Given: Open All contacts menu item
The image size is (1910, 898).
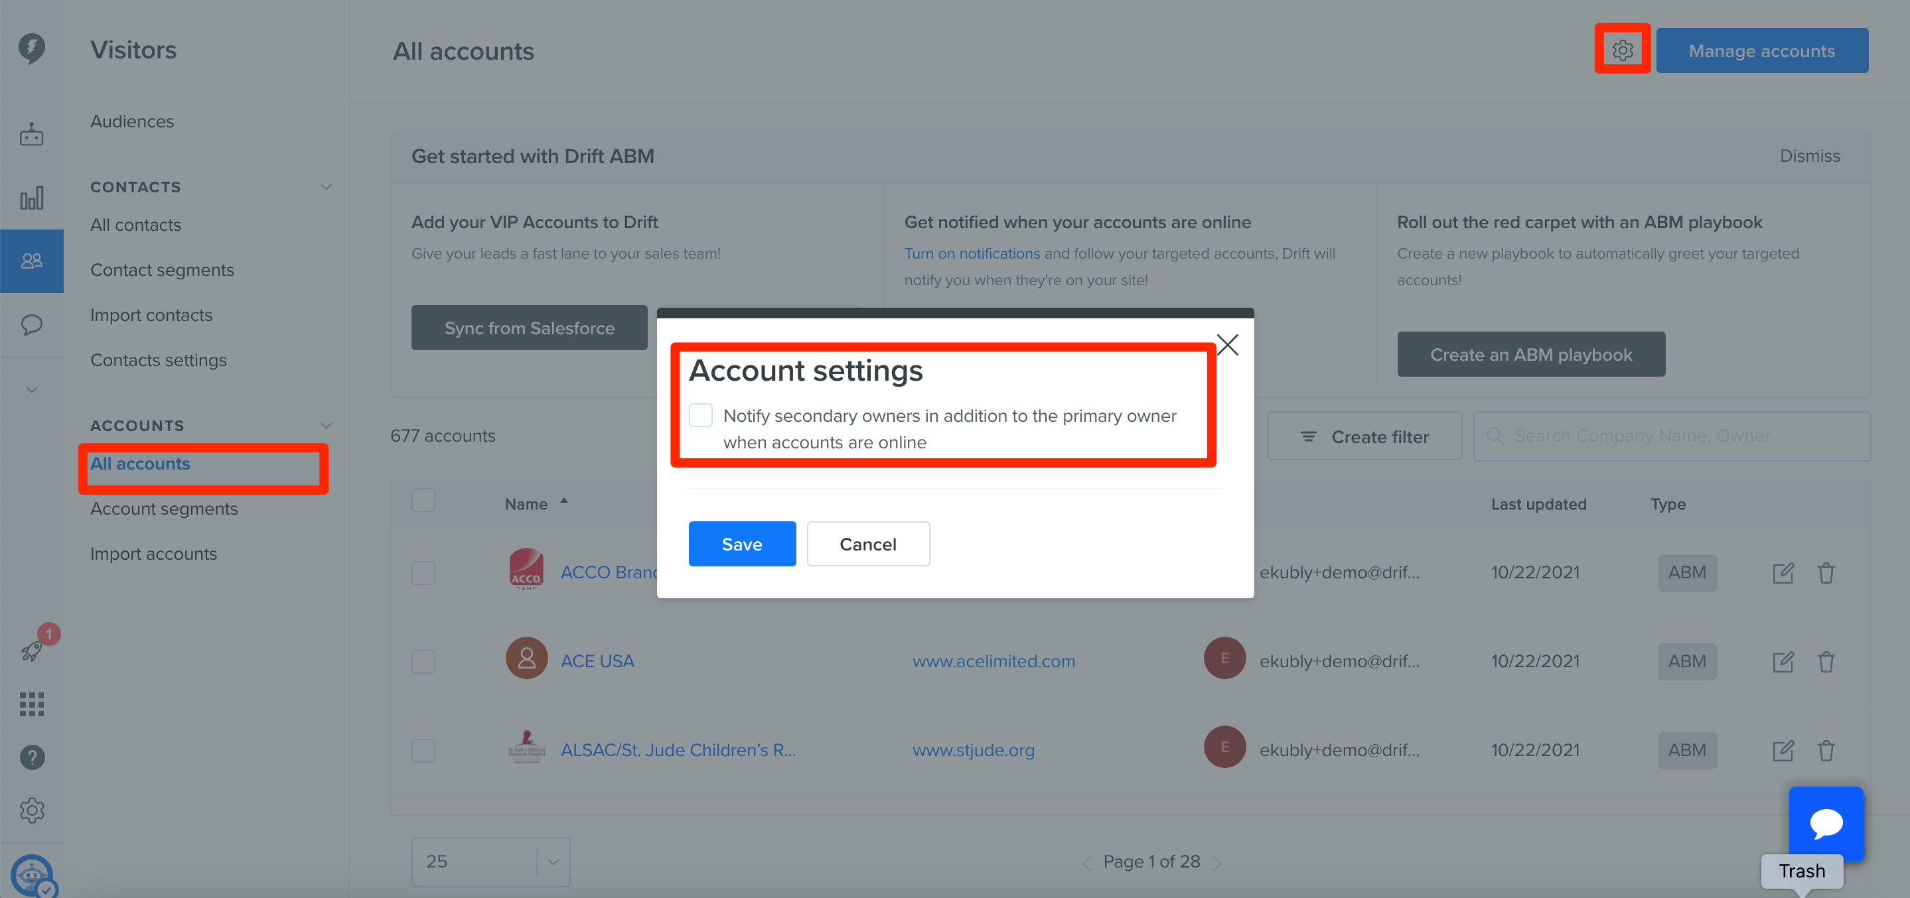Looking at the screenshot, I should point(135,225).
